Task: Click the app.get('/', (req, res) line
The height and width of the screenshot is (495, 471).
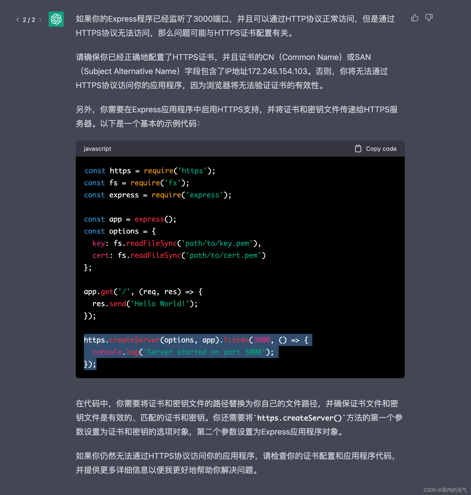Action: tap(143, 292)
